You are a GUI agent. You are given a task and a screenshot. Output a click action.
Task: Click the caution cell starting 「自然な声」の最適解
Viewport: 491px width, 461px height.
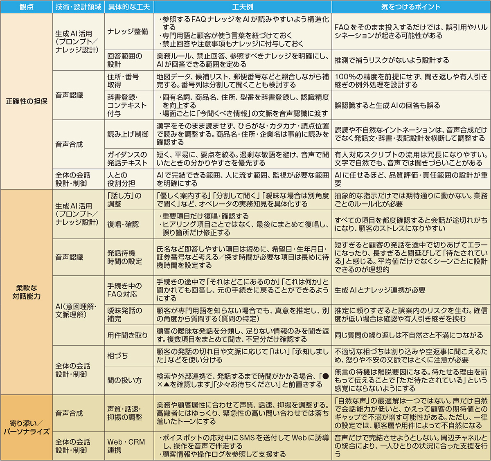[411, 413]
